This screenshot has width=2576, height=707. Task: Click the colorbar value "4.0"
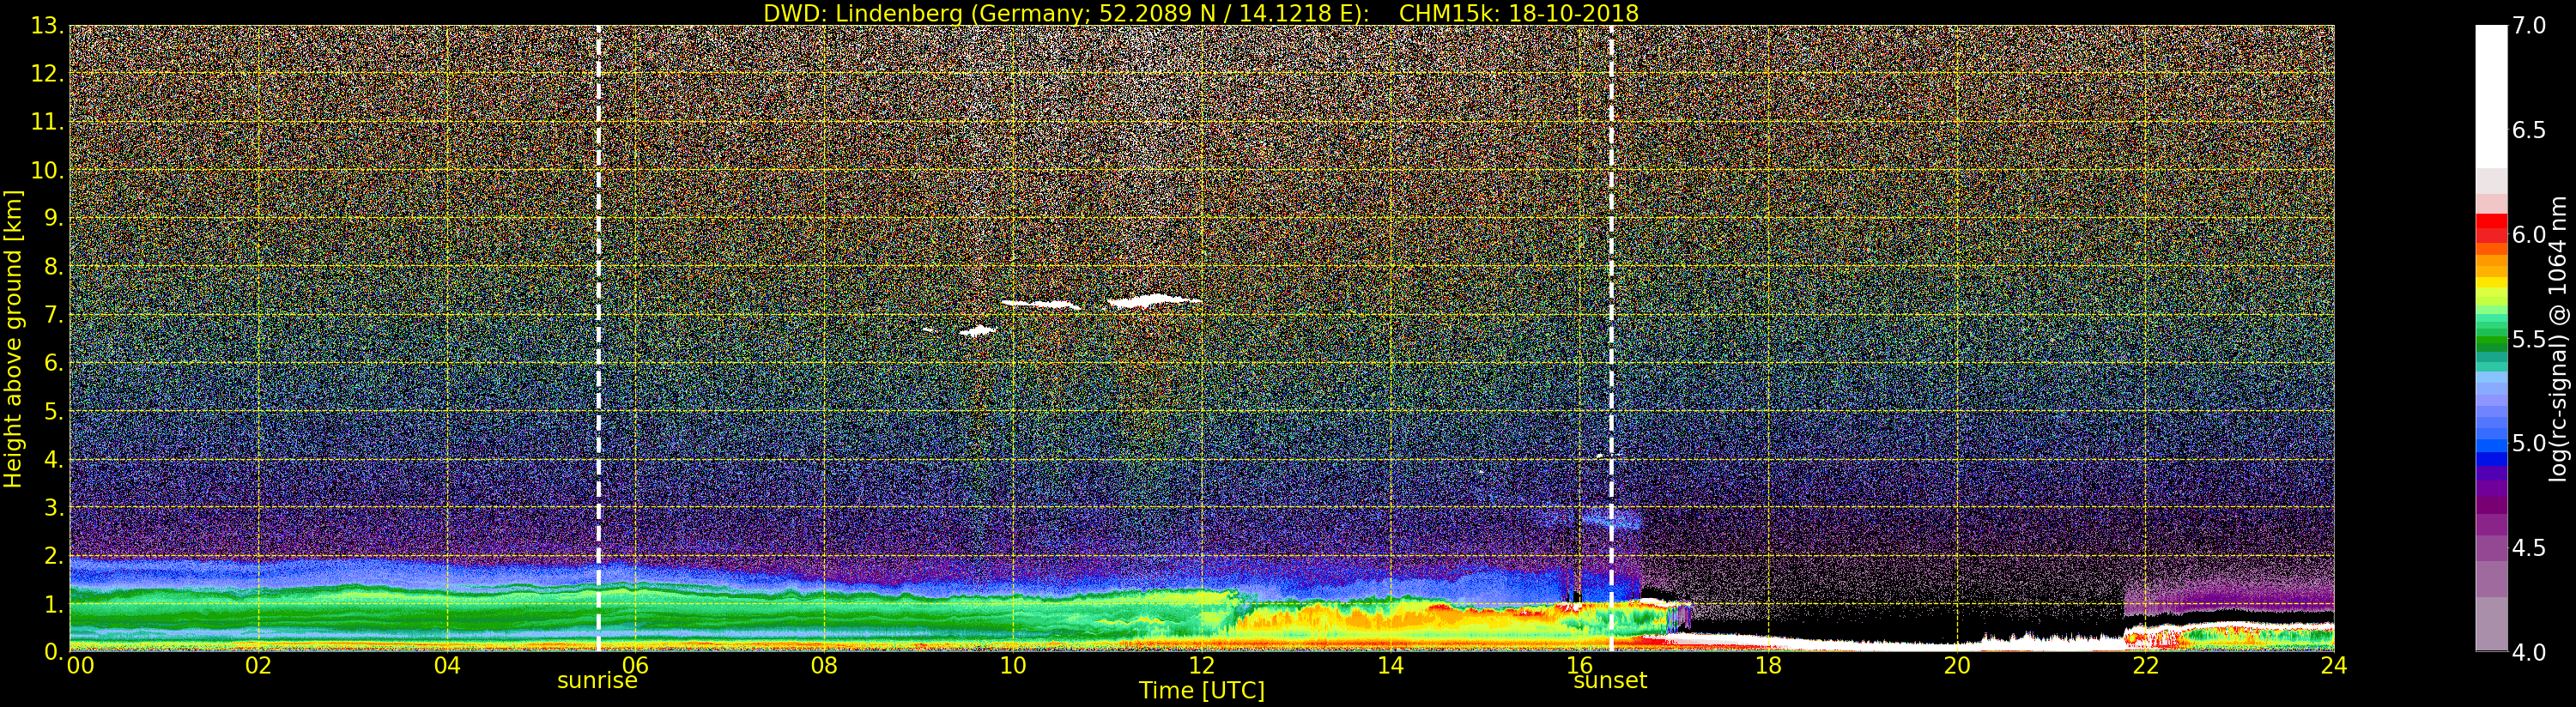(x=2529, y=652)
